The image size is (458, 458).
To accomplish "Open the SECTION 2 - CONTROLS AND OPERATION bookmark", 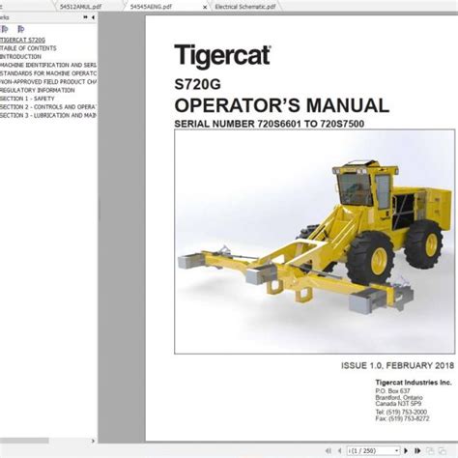I will click(48, 107).
